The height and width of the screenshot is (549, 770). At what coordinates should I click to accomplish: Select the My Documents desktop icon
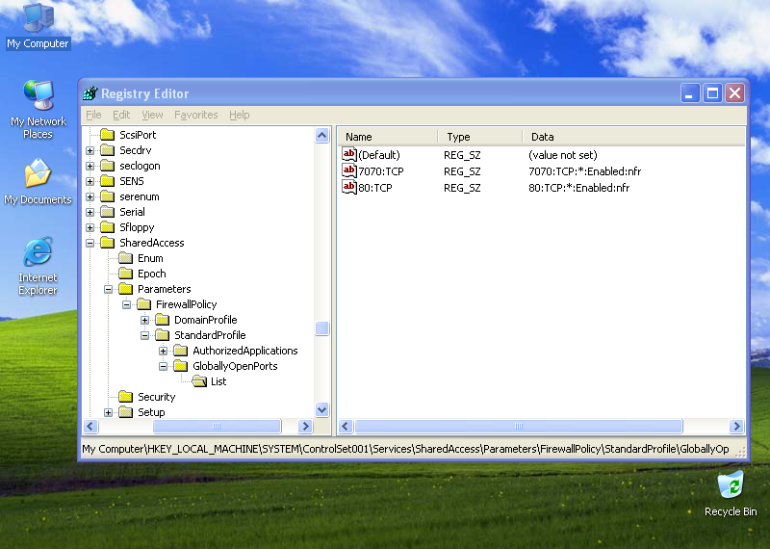pos(38,181)
